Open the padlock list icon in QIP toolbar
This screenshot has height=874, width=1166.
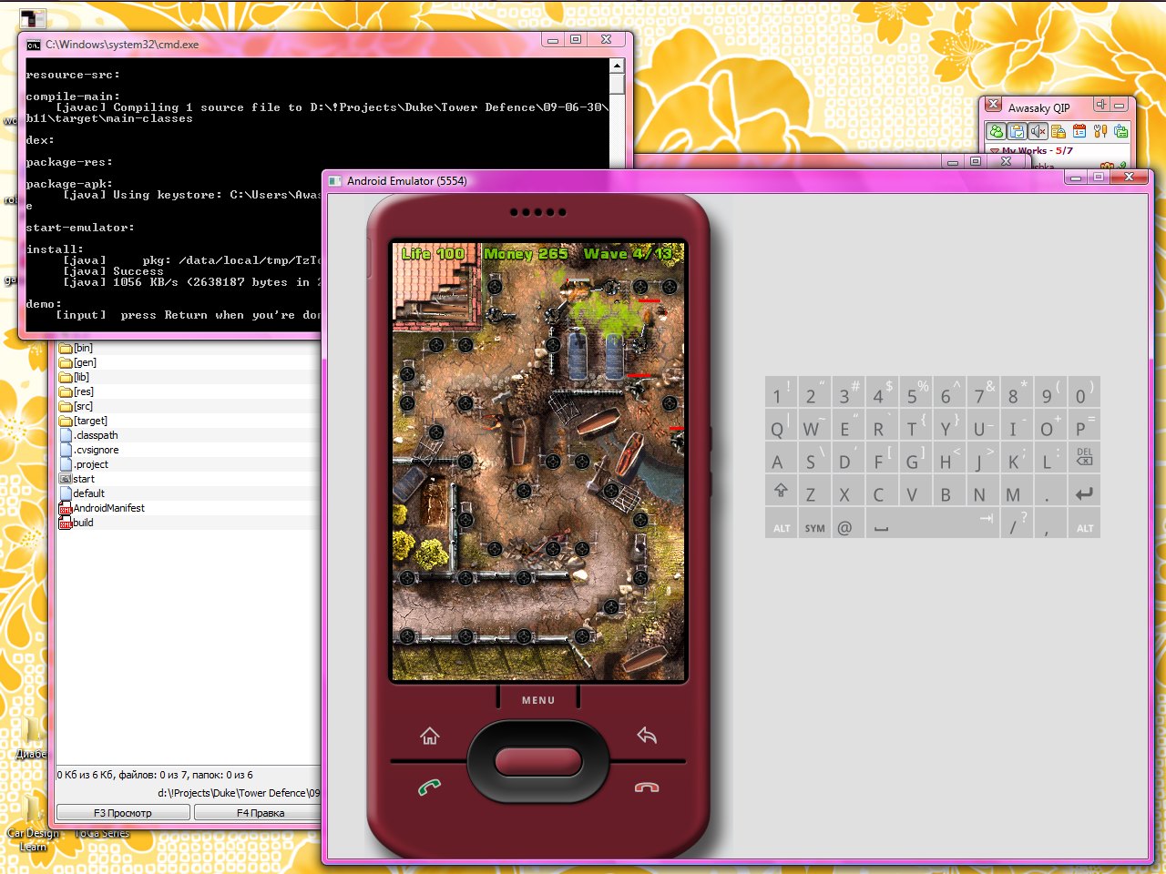pos(1059,131)
